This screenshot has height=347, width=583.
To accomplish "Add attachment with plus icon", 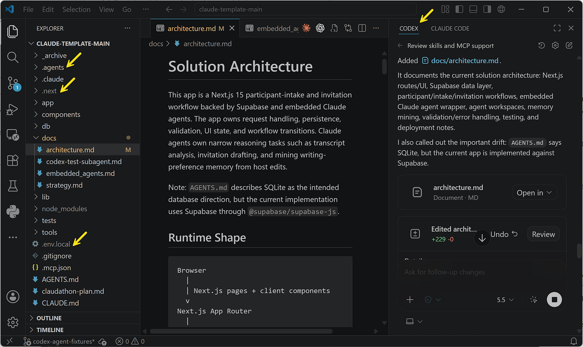I will tap(410, 299).
